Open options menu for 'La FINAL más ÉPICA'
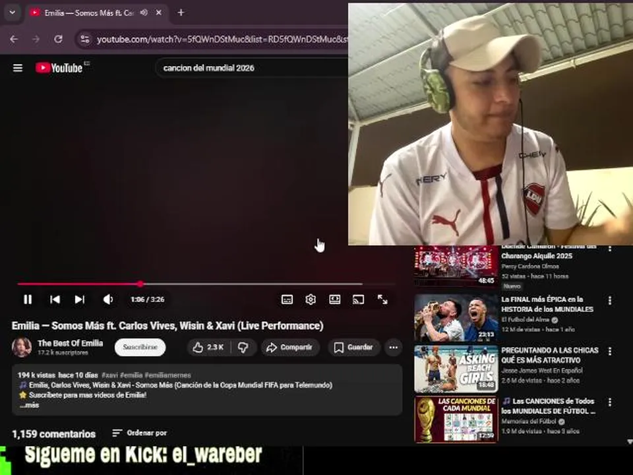The height and width of the screenshot is (475, 633). point(610,301)
